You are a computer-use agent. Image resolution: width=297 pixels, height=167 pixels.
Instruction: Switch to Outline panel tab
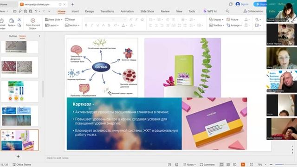13,36
